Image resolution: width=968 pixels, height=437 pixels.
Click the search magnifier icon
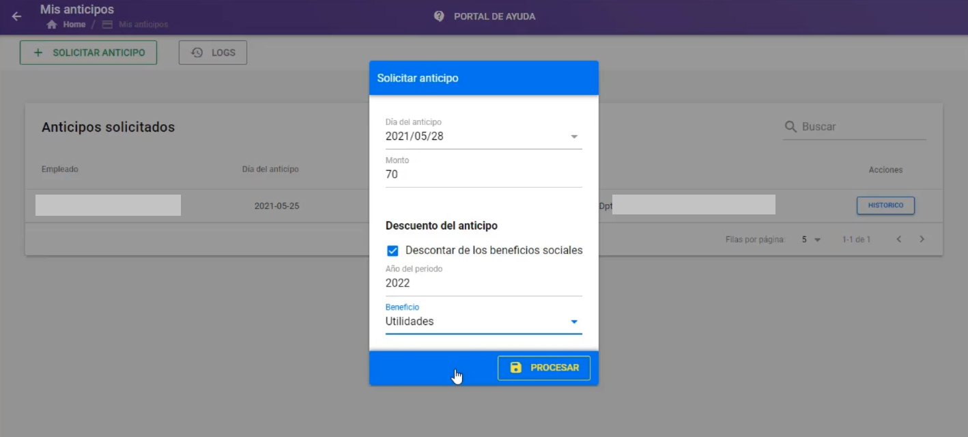click(791, 127)
